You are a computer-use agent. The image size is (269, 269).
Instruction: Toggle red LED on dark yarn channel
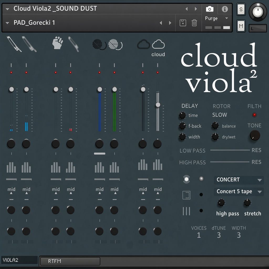click(99, 73)
